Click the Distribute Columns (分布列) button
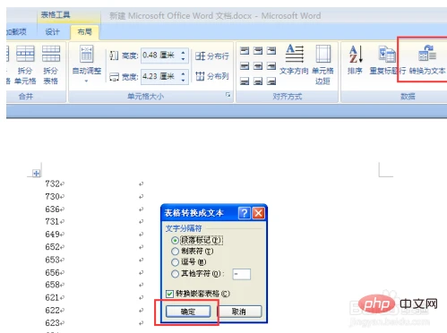Image resolution: width=447 pixels, height=333 pixels. coord(212,76)
